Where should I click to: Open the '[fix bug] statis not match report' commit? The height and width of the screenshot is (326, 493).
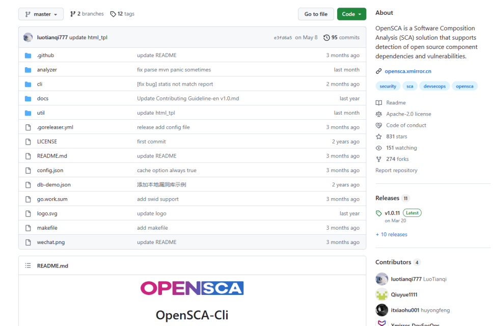(175, 84)
